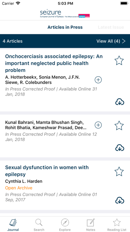Open Onchocerciasis associated epilepsy article title
This screenshot has height=232, width=130.
[x=54, y=63]
